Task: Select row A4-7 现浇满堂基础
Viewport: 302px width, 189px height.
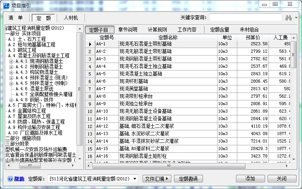Action: (188, 89)
